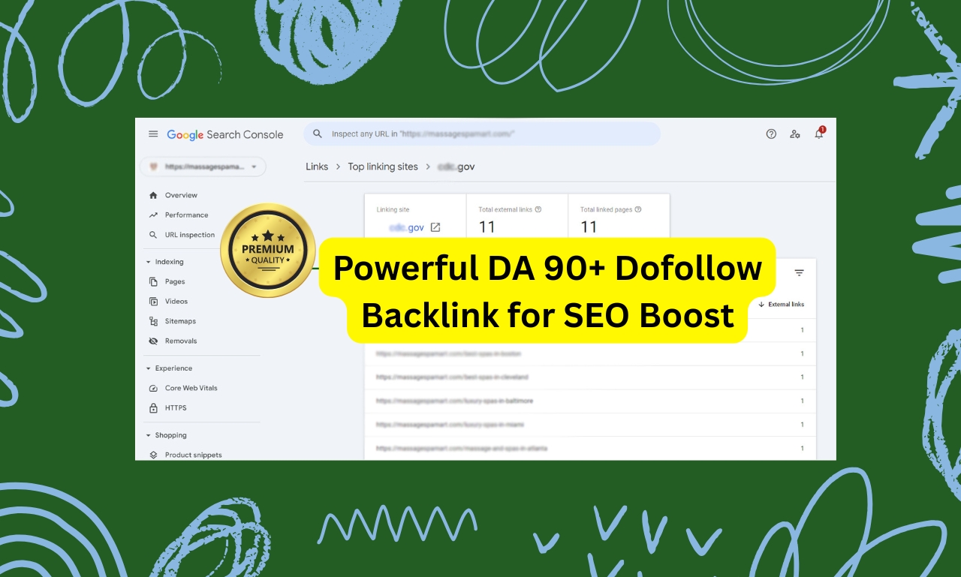
Task: Click the Performance trend icon
Action: (x=153, y=215)
